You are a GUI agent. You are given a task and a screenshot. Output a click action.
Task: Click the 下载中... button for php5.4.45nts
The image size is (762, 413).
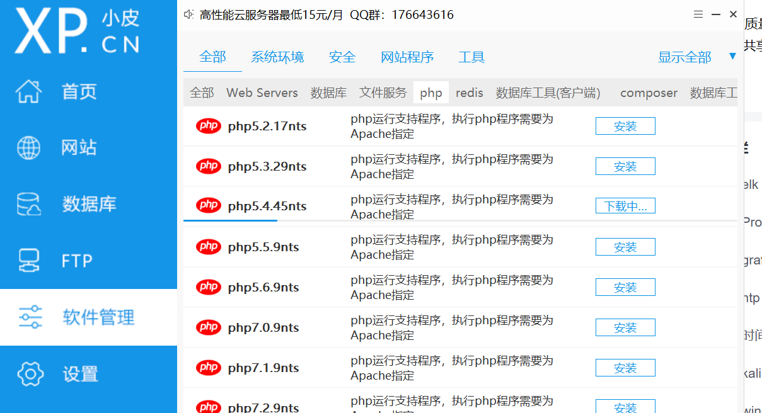tap(625, 206)
